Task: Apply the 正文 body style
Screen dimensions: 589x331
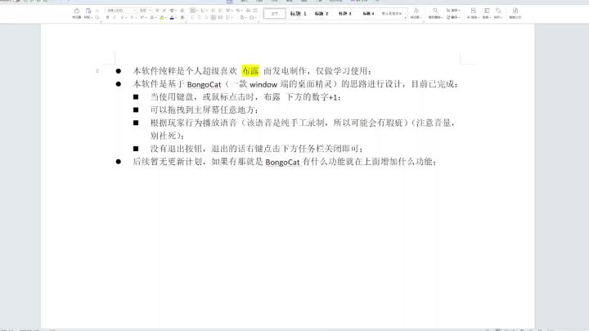Action: 275,14
